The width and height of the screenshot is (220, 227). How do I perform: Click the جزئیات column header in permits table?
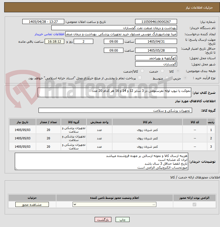click(x=32, y=198)
